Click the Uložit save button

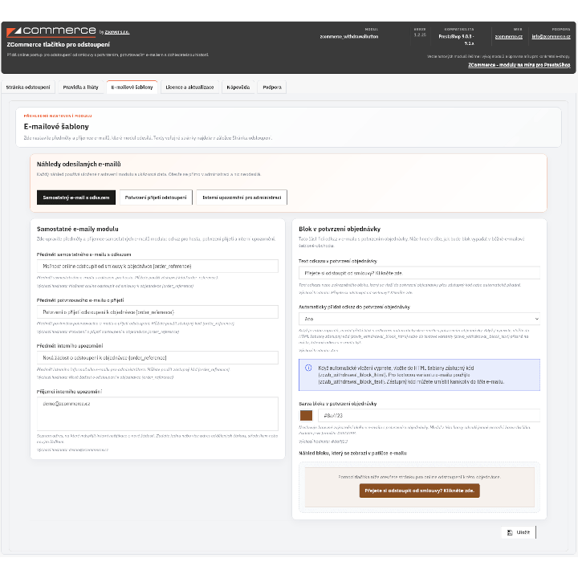[x=519, y=532]
